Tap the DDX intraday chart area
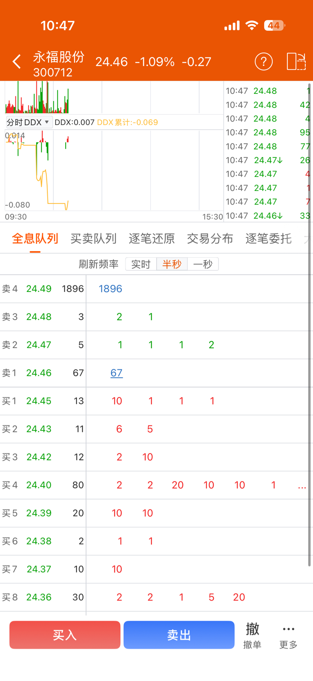Viewport: 313px width, 681px height. pos(114,170)
